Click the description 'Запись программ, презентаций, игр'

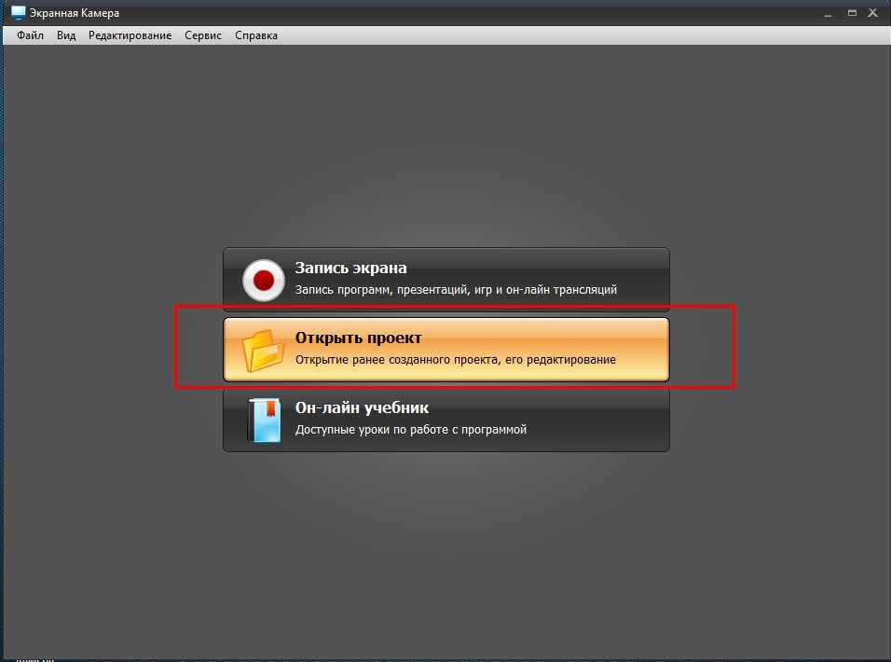(x=456, y=290)
